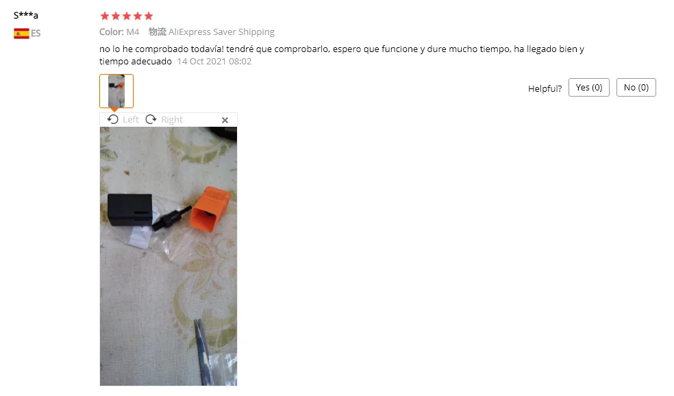Click the fifth red rating star
This screenshot has width=674, height=396.
149,16
